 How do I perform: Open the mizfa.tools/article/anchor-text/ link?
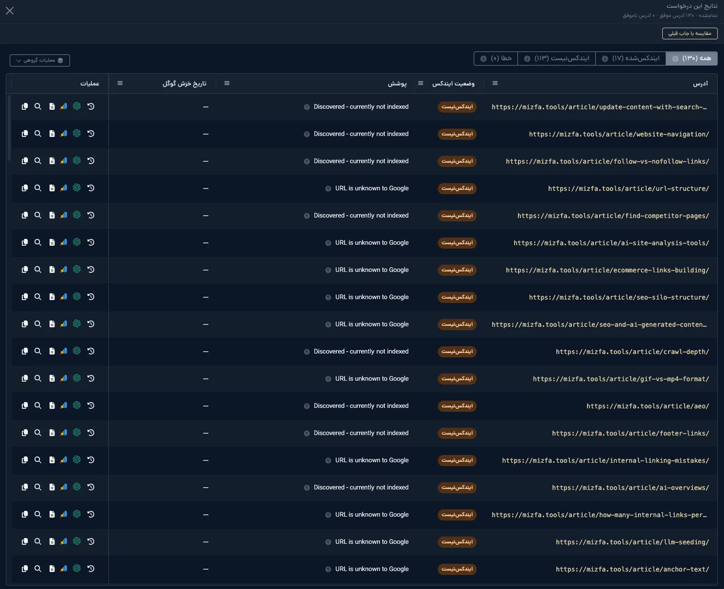632,569
